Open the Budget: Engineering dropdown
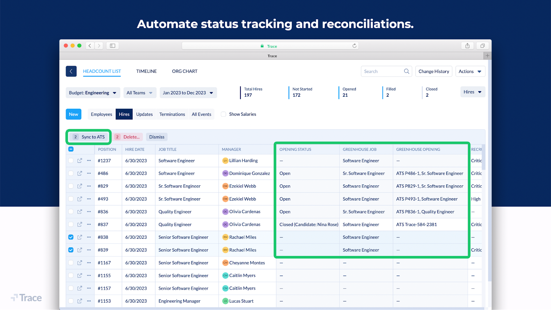 pyautogui.click(x=93, y=93)
